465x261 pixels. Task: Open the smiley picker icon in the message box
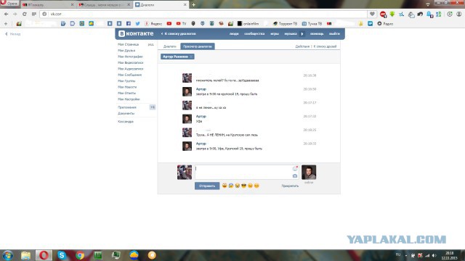pos(295,168)
